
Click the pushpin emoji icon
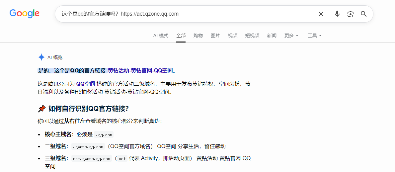42,109
